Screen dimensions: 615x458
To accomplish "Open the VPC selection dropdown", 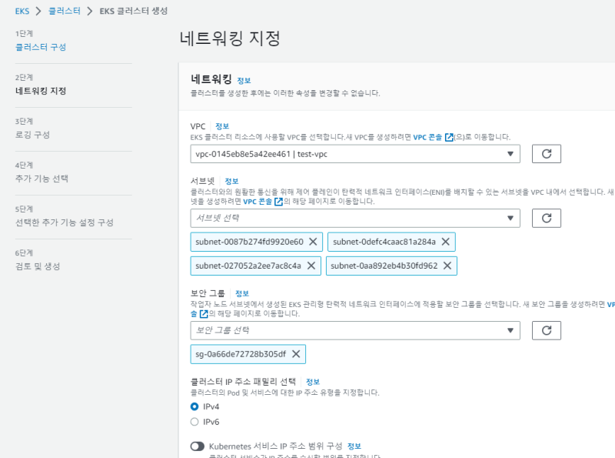I will point(355,154).
